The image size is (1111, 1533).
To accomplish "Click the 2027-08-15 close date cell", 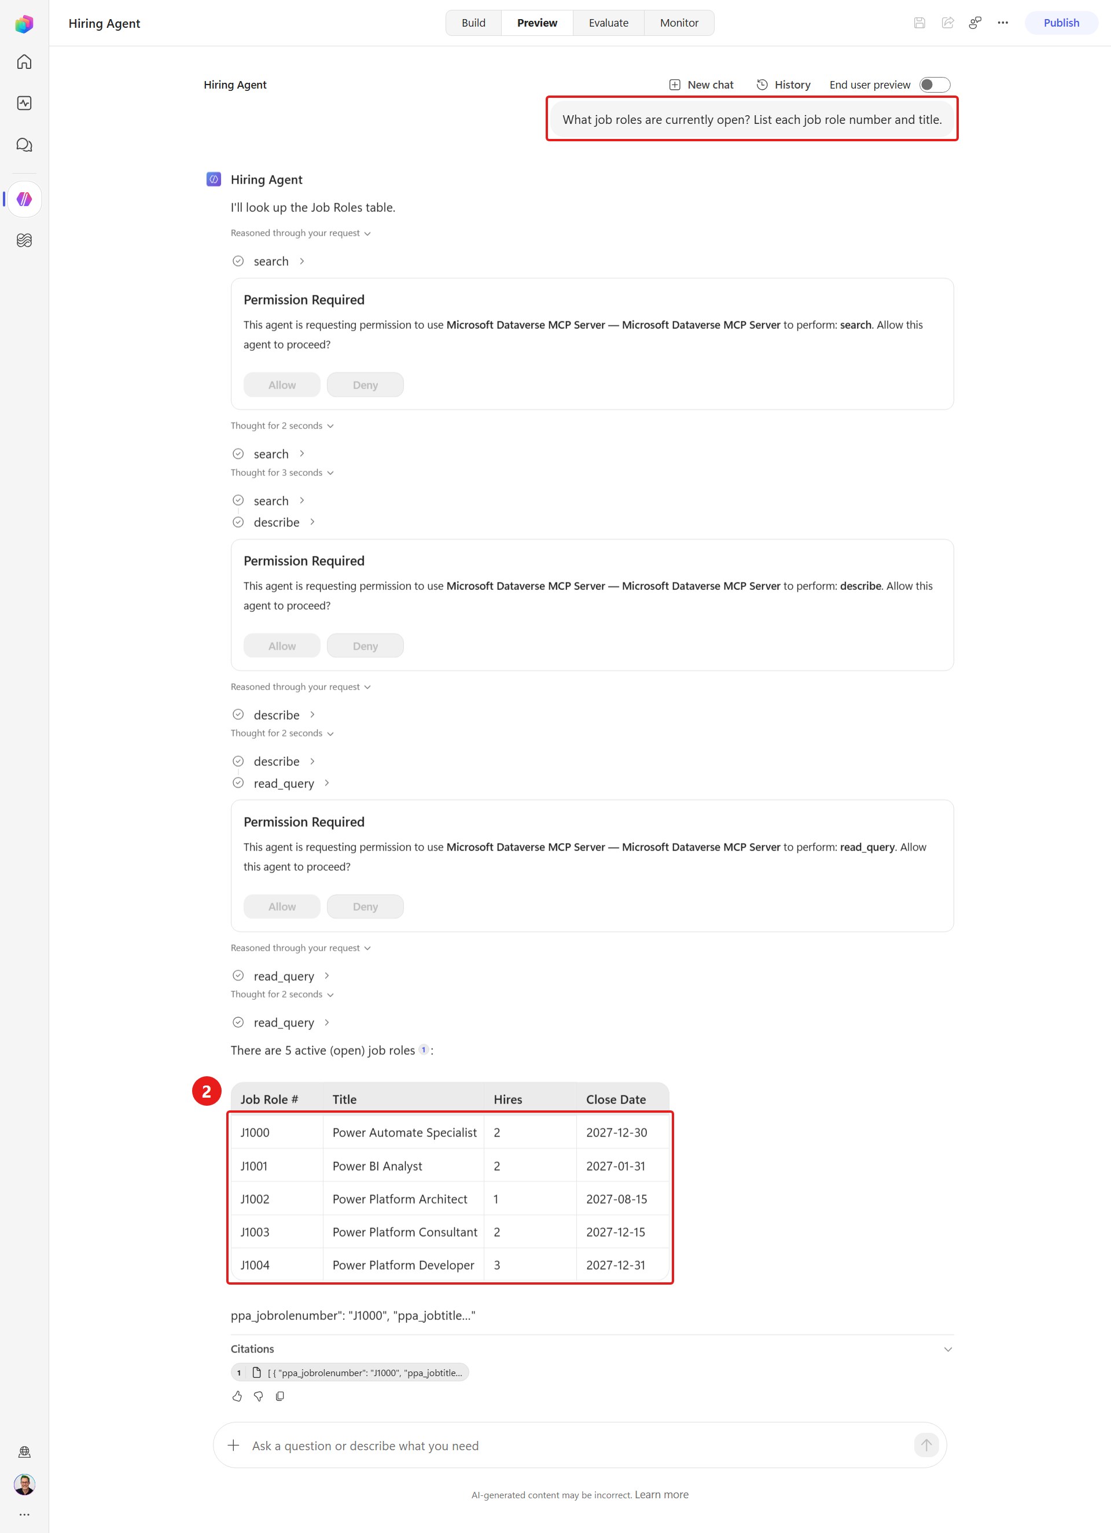I will tap(623, 1199).
